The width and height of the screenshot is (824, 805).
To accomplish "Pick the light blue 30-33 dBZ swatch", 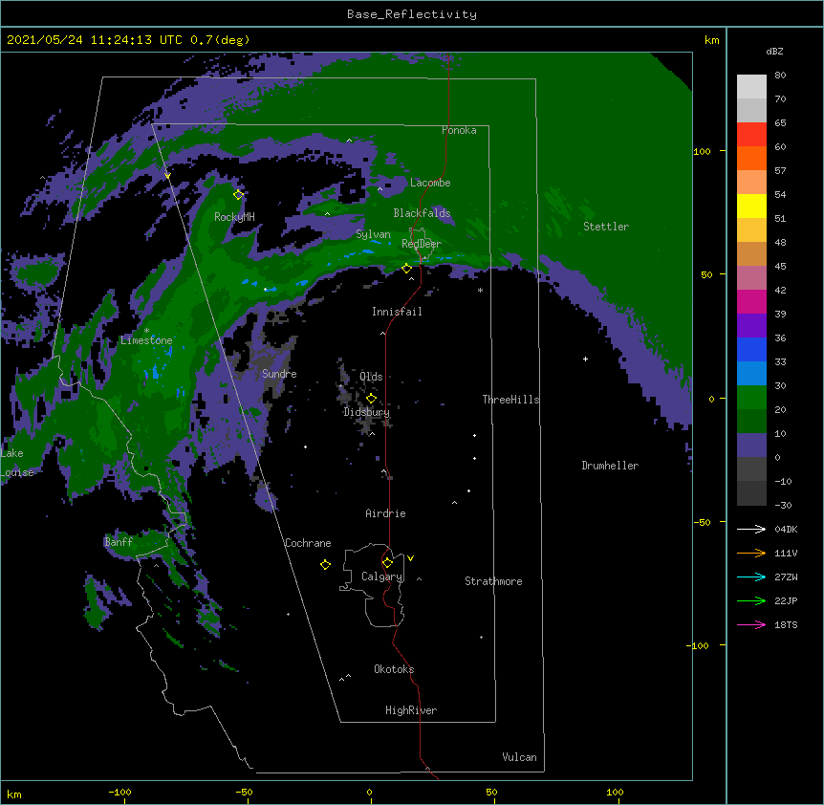I will point(751,374).
